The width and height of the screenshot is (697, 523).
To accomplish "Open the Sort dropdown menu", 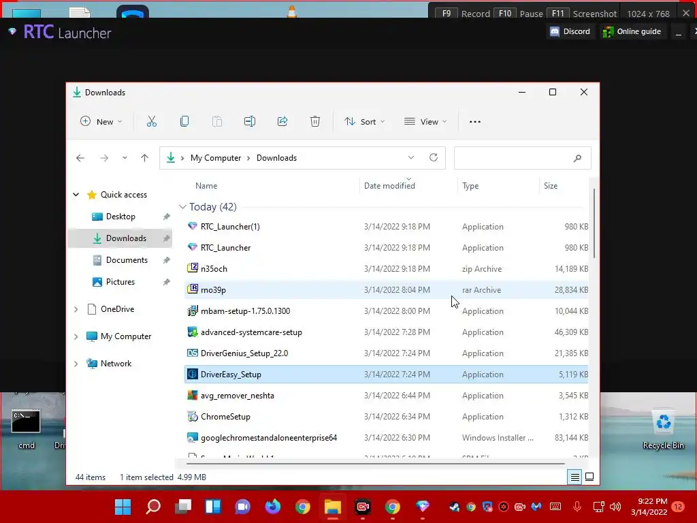I will click(365, 121).
